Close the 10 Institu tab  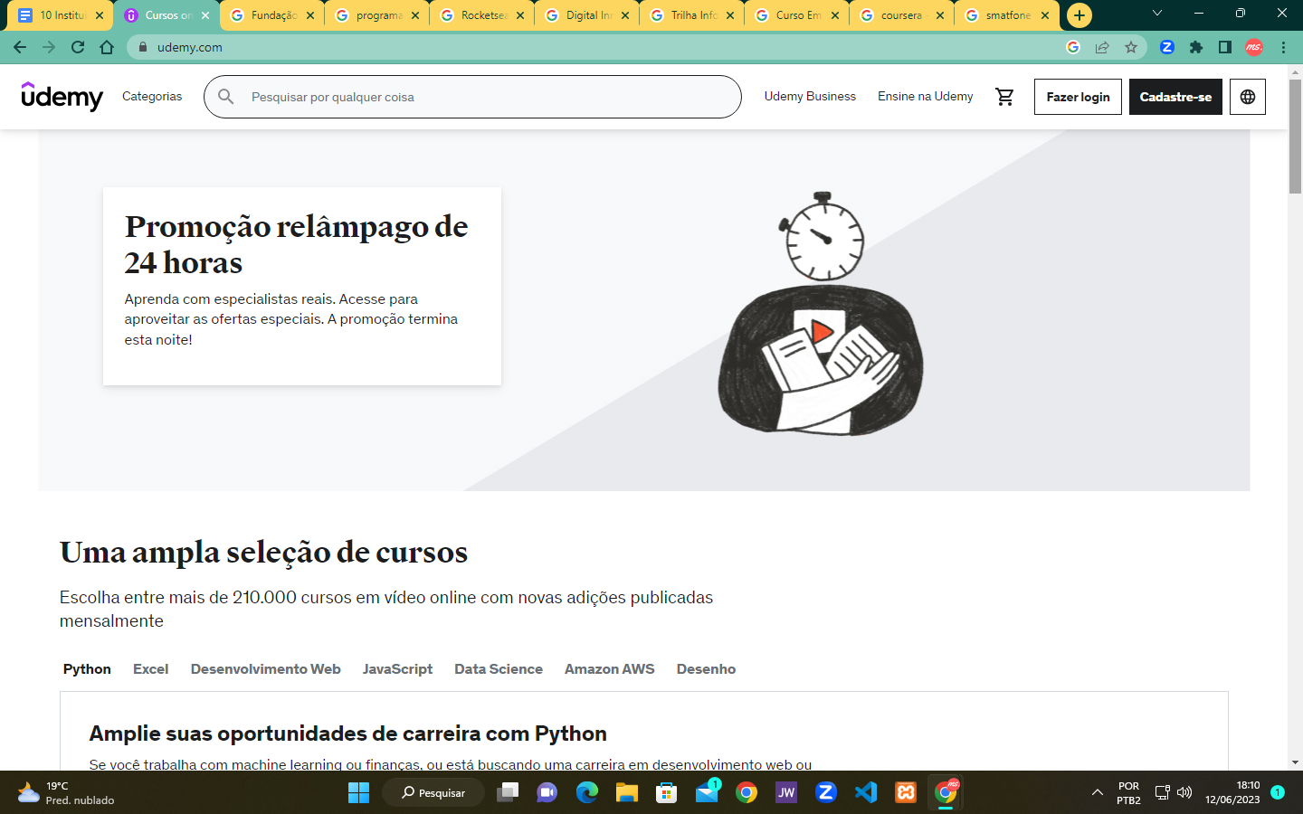(x=100, y=15)
